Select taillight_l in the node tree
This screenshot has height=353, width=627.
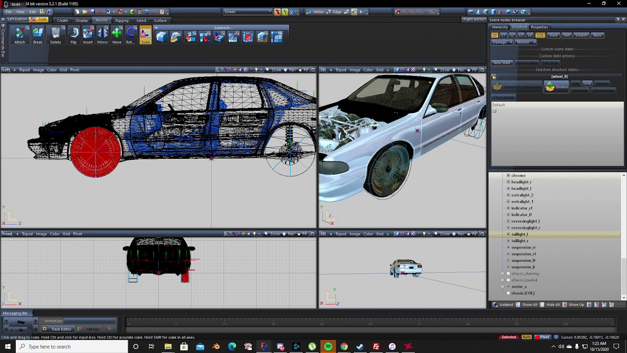tap(520, 234)
